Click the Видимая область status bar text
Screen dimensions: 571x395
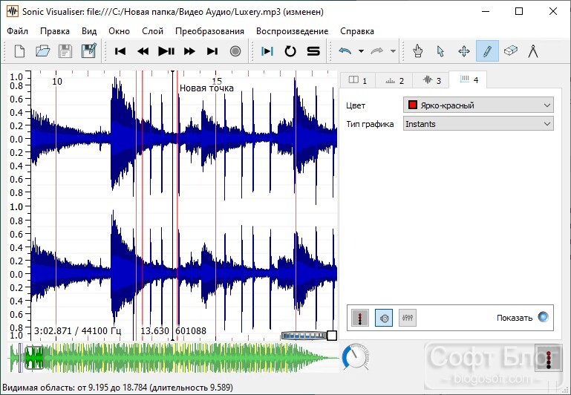point(117,388)
